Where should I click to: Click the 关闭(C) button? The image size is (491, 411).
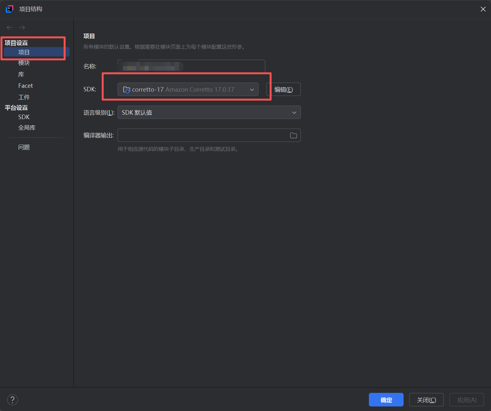click(x=426, y=400)
